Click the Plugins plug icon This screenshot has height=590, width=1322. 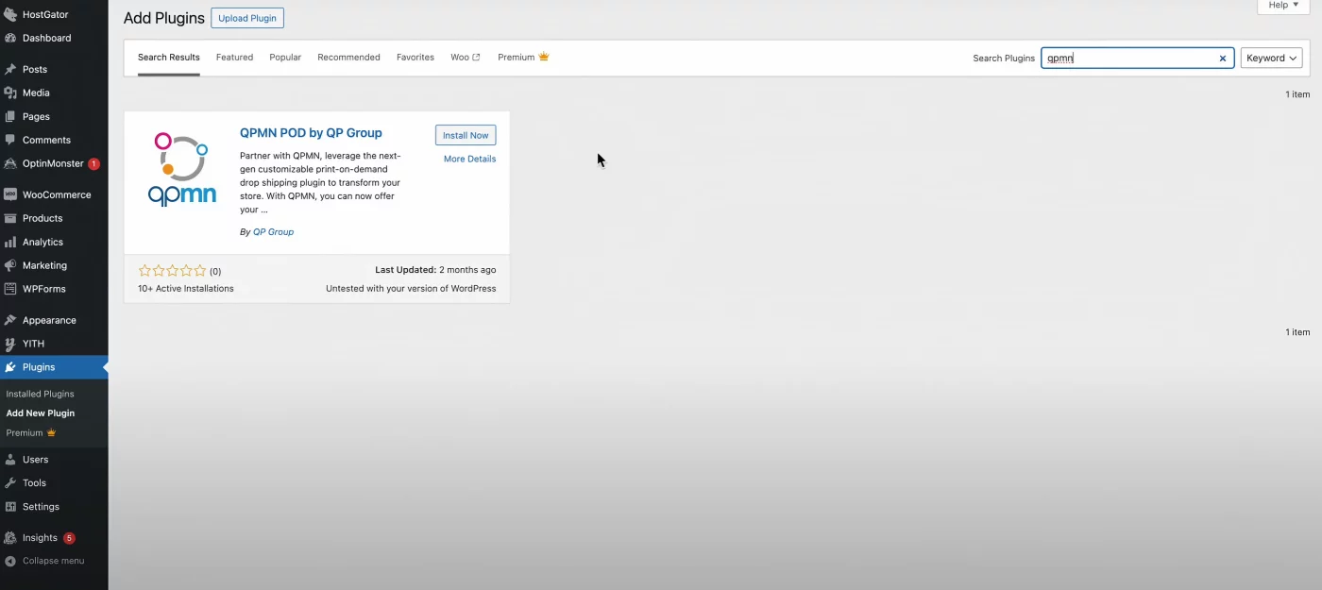[10, 367]
